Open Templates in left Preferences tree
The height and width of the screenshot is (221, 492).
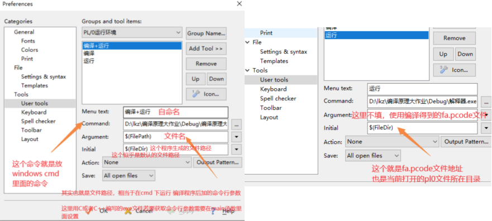click(x=34, y=85)
